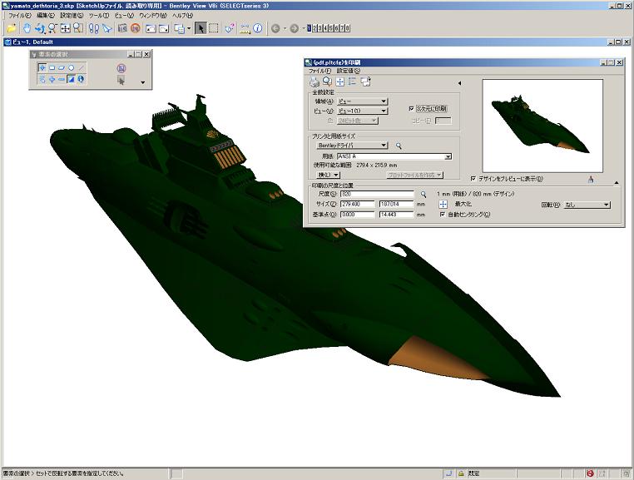Screen dimensions: 634x480
Task: Open the ヘルプ menu
Action: [x=182, y=15]
